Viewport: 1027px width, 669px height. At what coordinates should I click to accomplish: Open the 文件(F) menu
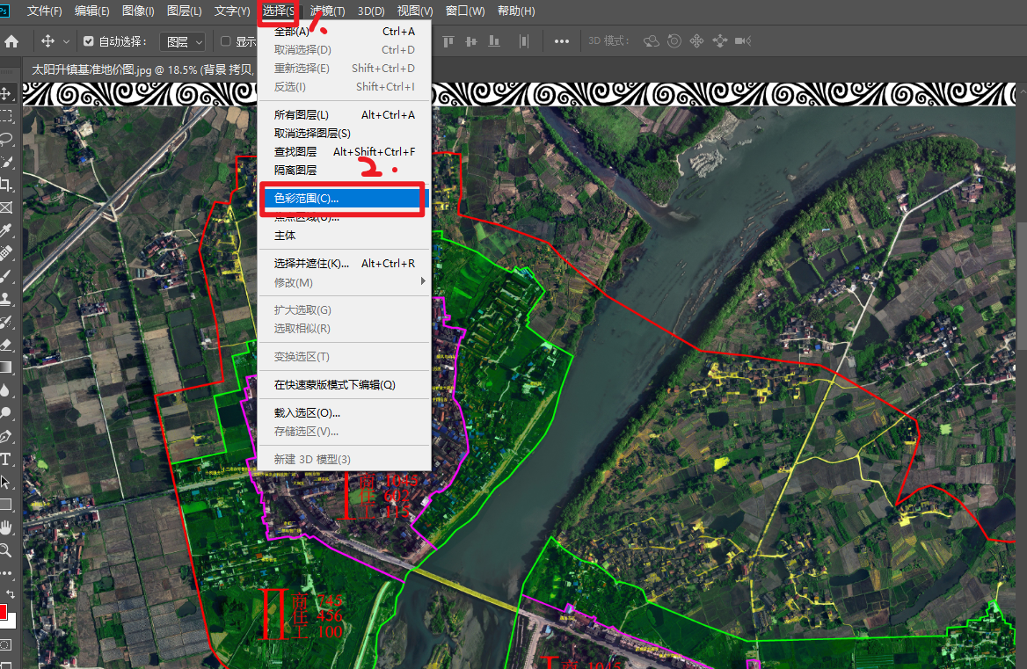[x=44, y=11]
